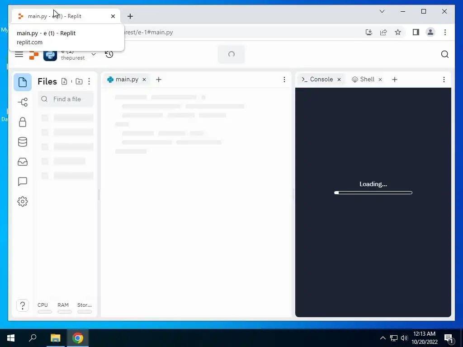Screen dimensions: 463x347
Task: Click the loading Run button
Action: tap(231, 54)
